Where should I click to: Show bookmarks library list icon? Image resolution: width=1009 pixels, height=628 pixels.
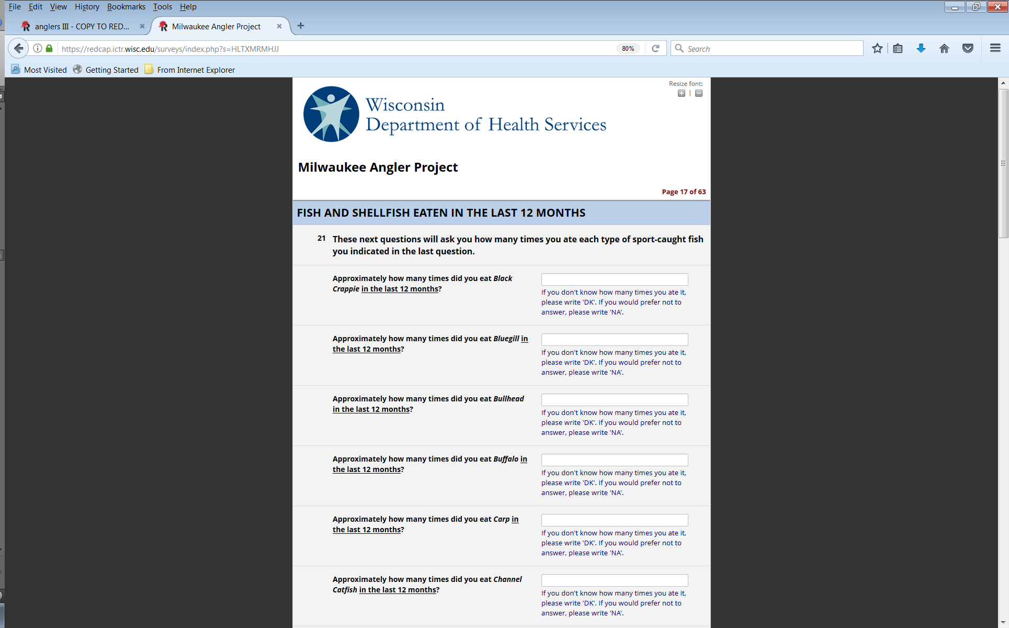(x=898, y=49)
